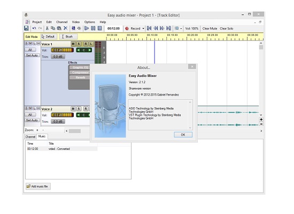Select the Default edit mode
Screen dimensions: 294x214
tap(49, 36)
